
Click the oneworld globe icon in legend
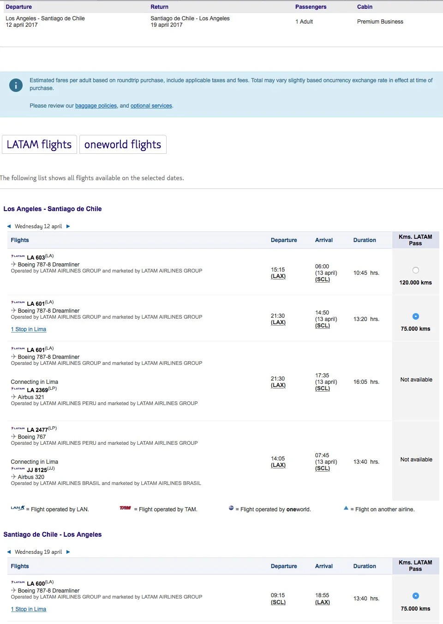pos(231,508)
